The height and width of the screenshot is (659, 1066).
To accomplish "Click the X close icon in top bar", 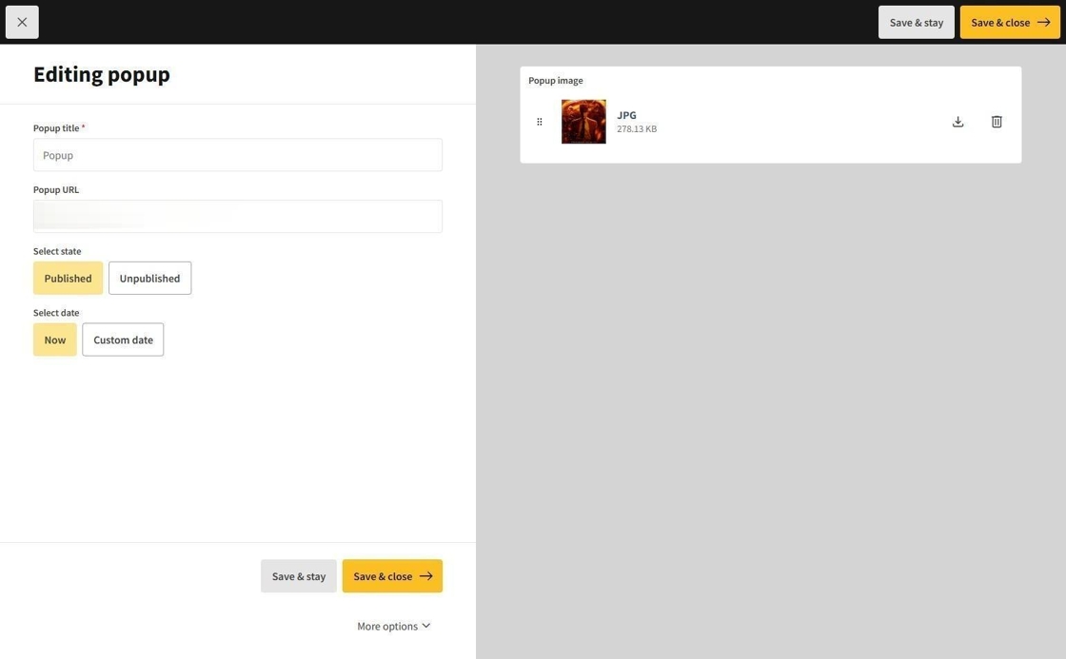I will [22, 22].
